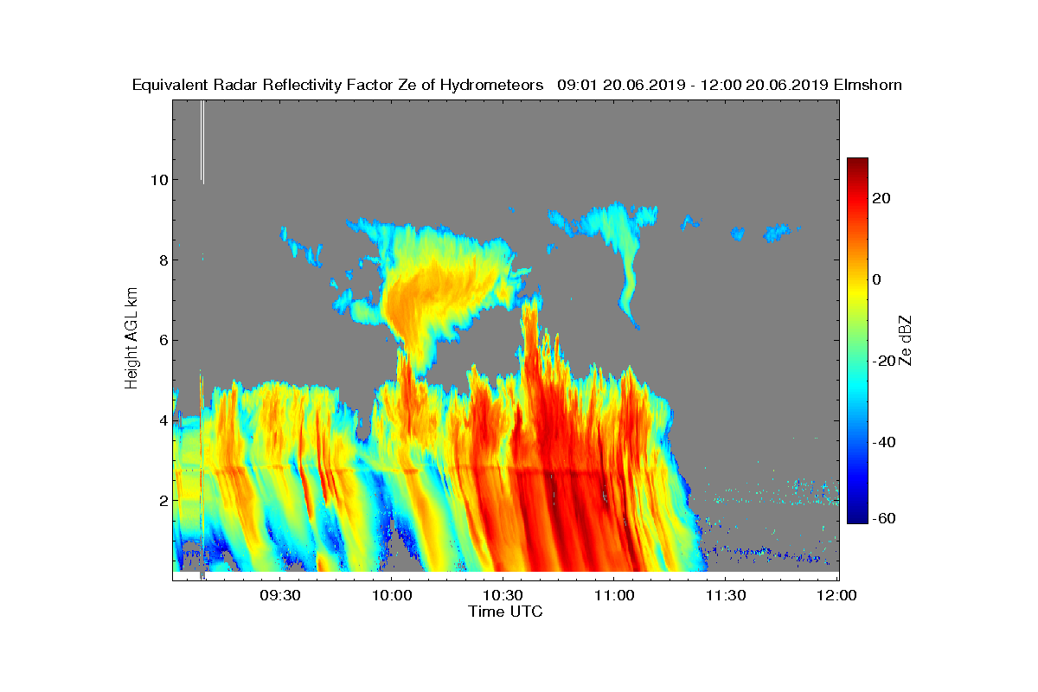Viewport: 1038px width, 692px height.
Task: Click the '10:30' time tick label
Action: 503,595
